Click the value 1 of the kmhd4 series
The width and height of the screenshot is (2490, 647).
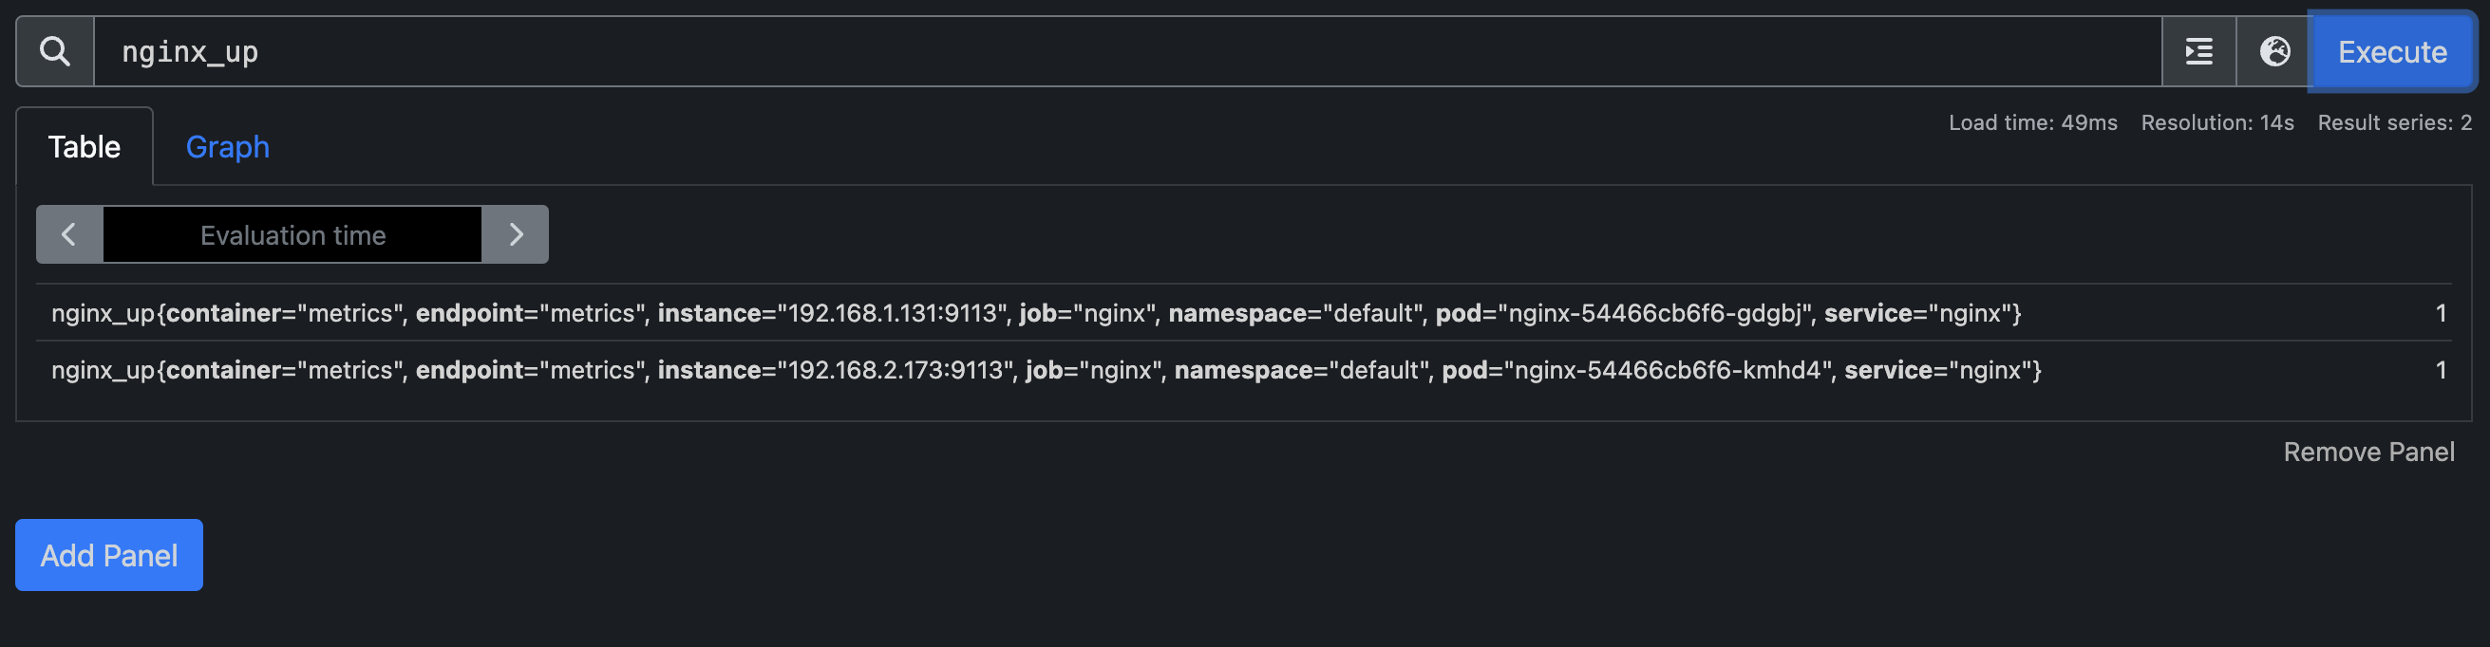2441,370
